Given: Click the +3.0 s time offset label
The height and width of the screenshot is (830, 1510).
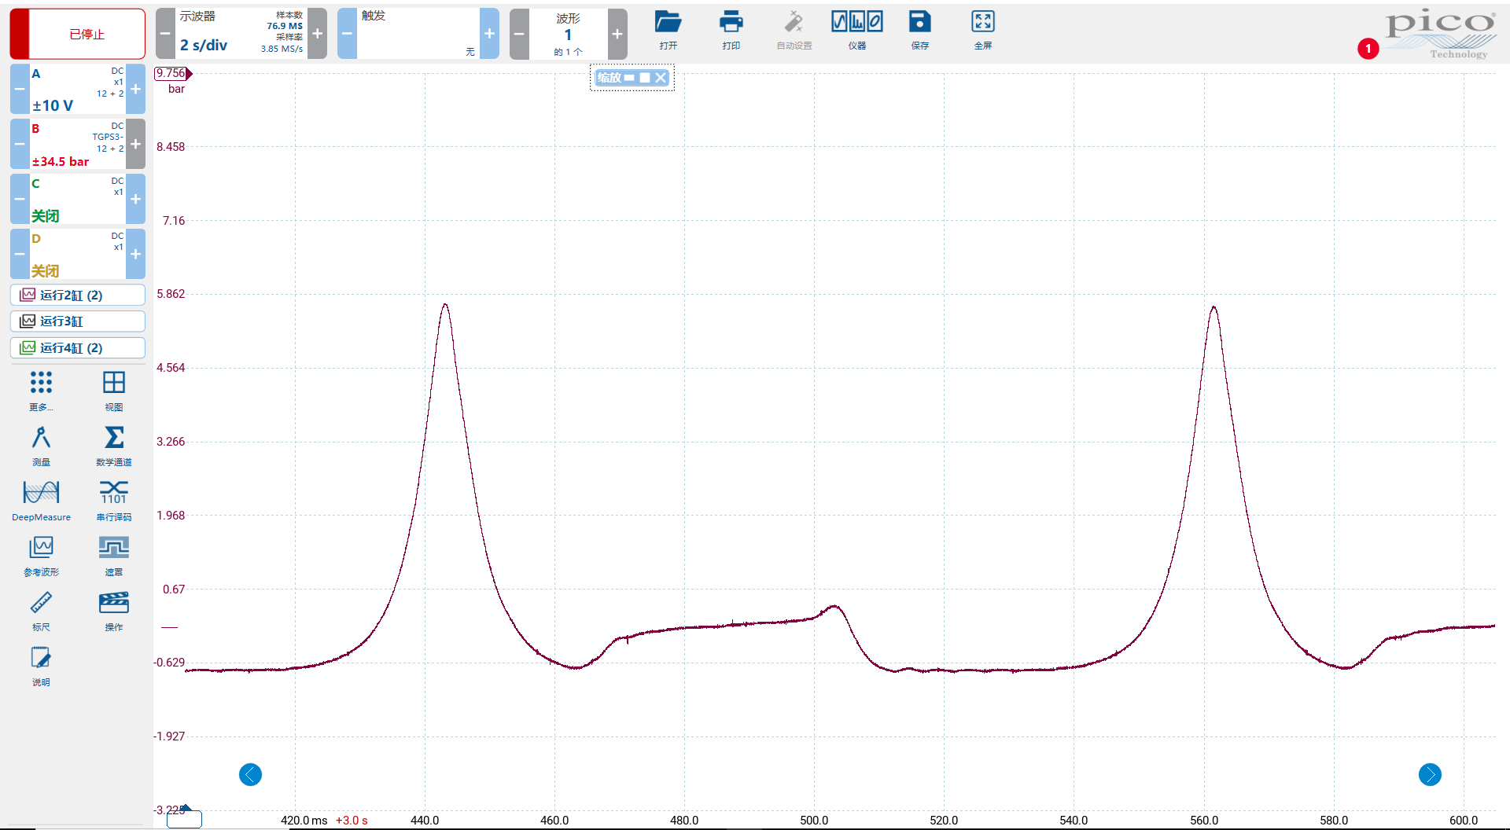Looking at the screenshot, I should pyautogui.click(x=352, y=820).
